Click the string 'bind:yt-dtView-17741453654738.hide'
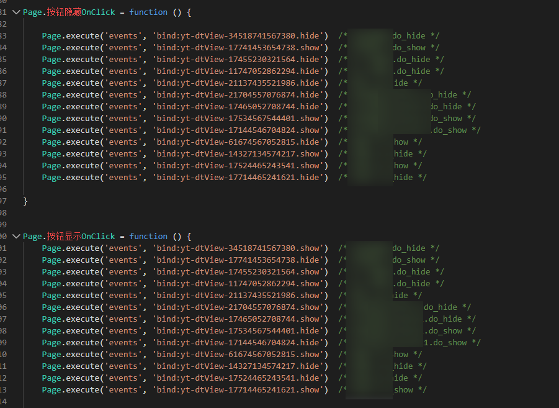This screenshot has width=559, height=408. click(238, 260)
